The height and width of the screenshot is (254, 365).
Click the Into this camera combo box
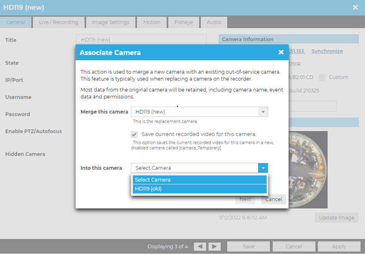click(x=200, y=168)
